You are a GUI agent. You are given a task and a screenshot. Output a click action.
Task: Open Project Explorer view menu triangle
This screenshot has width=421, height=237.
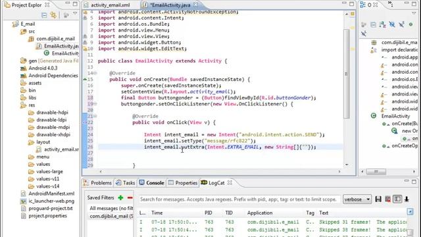[75, 13]
